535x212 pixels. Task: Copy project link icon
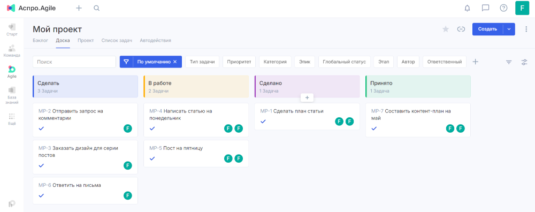461,29
